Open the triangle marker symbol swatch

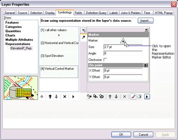pyautogui.click(x=123, y=41)
